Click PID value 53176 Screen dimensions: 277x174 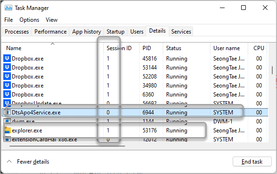click(x=150, y=130)
